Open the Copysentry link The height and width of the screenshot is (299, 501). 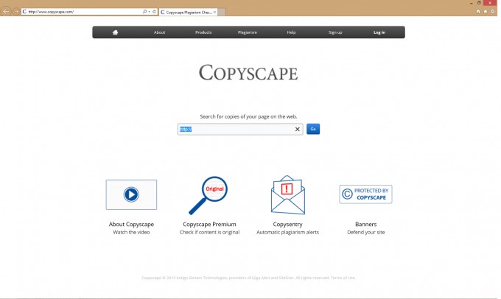pos(287,224)
